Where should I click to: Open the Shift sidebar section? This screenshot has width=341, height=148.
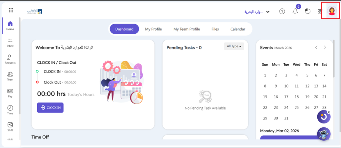10,127
